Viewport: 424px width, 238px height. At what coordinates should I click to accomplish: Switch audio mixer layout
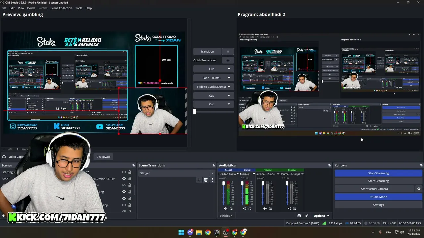[299, 216]
